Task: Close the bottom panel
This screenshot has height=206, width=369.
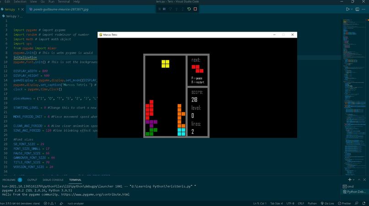Action: [x=364, y=180]
